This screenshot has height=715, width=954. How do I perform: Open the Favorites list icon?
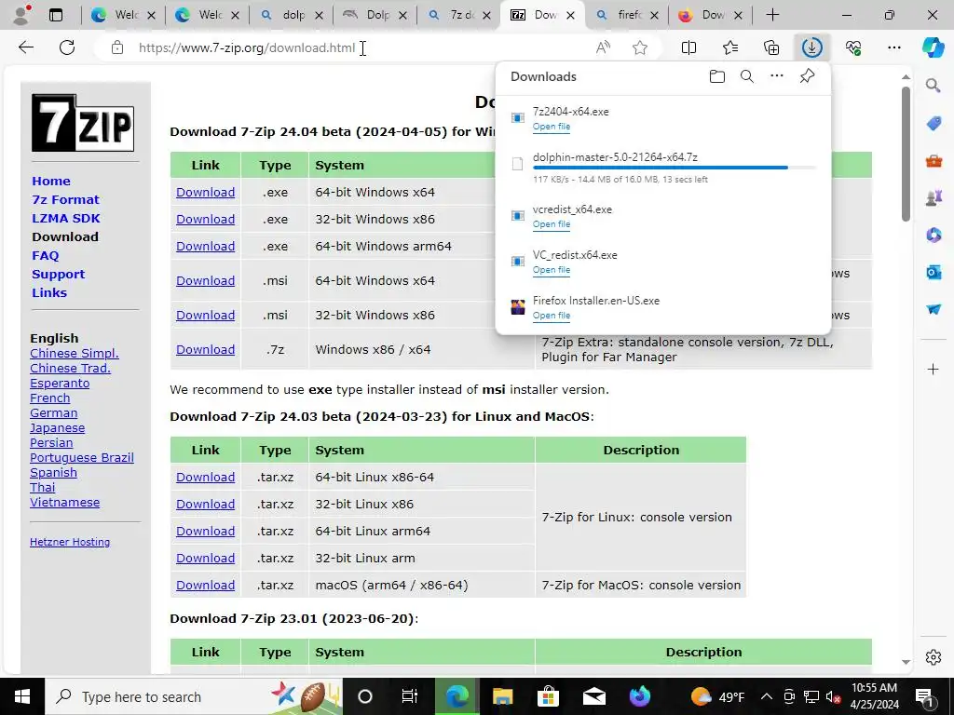[x=730, y=47]
